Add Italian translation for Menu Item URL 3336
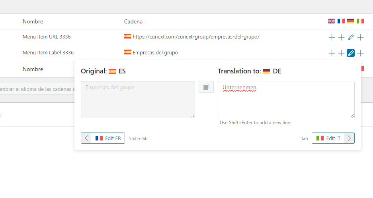This screenshot has width=373, height=198. 360,37
